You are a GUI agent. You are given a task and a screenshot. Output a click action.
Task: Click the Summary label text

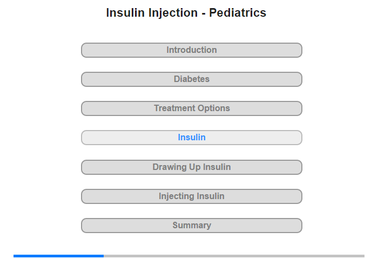click(x=192, y=225)
